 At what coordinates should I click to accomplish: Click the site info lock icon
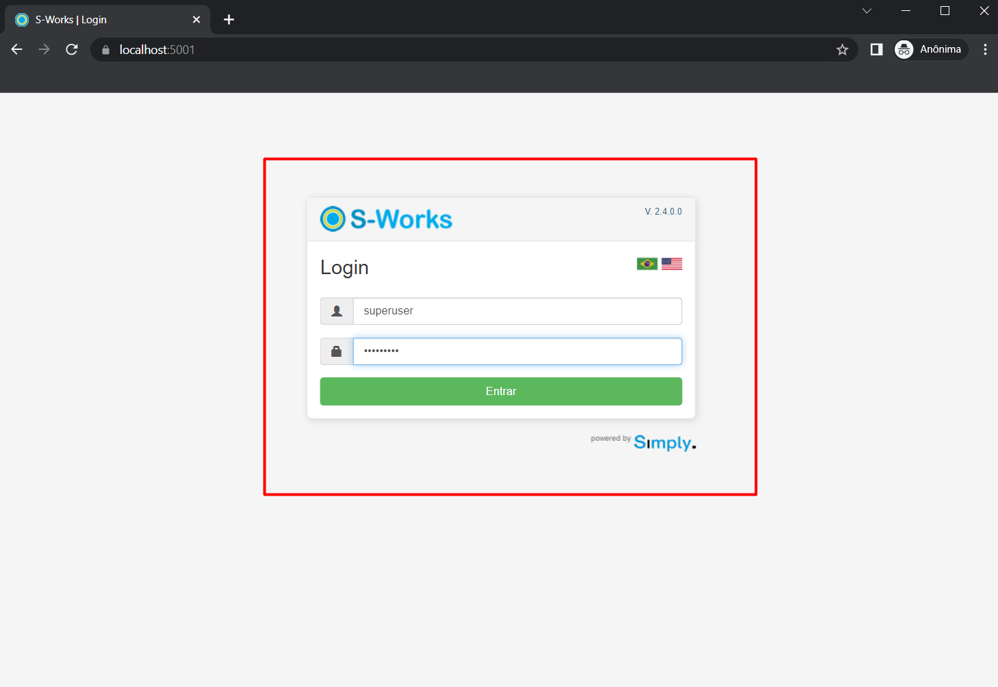coord(105,50)
